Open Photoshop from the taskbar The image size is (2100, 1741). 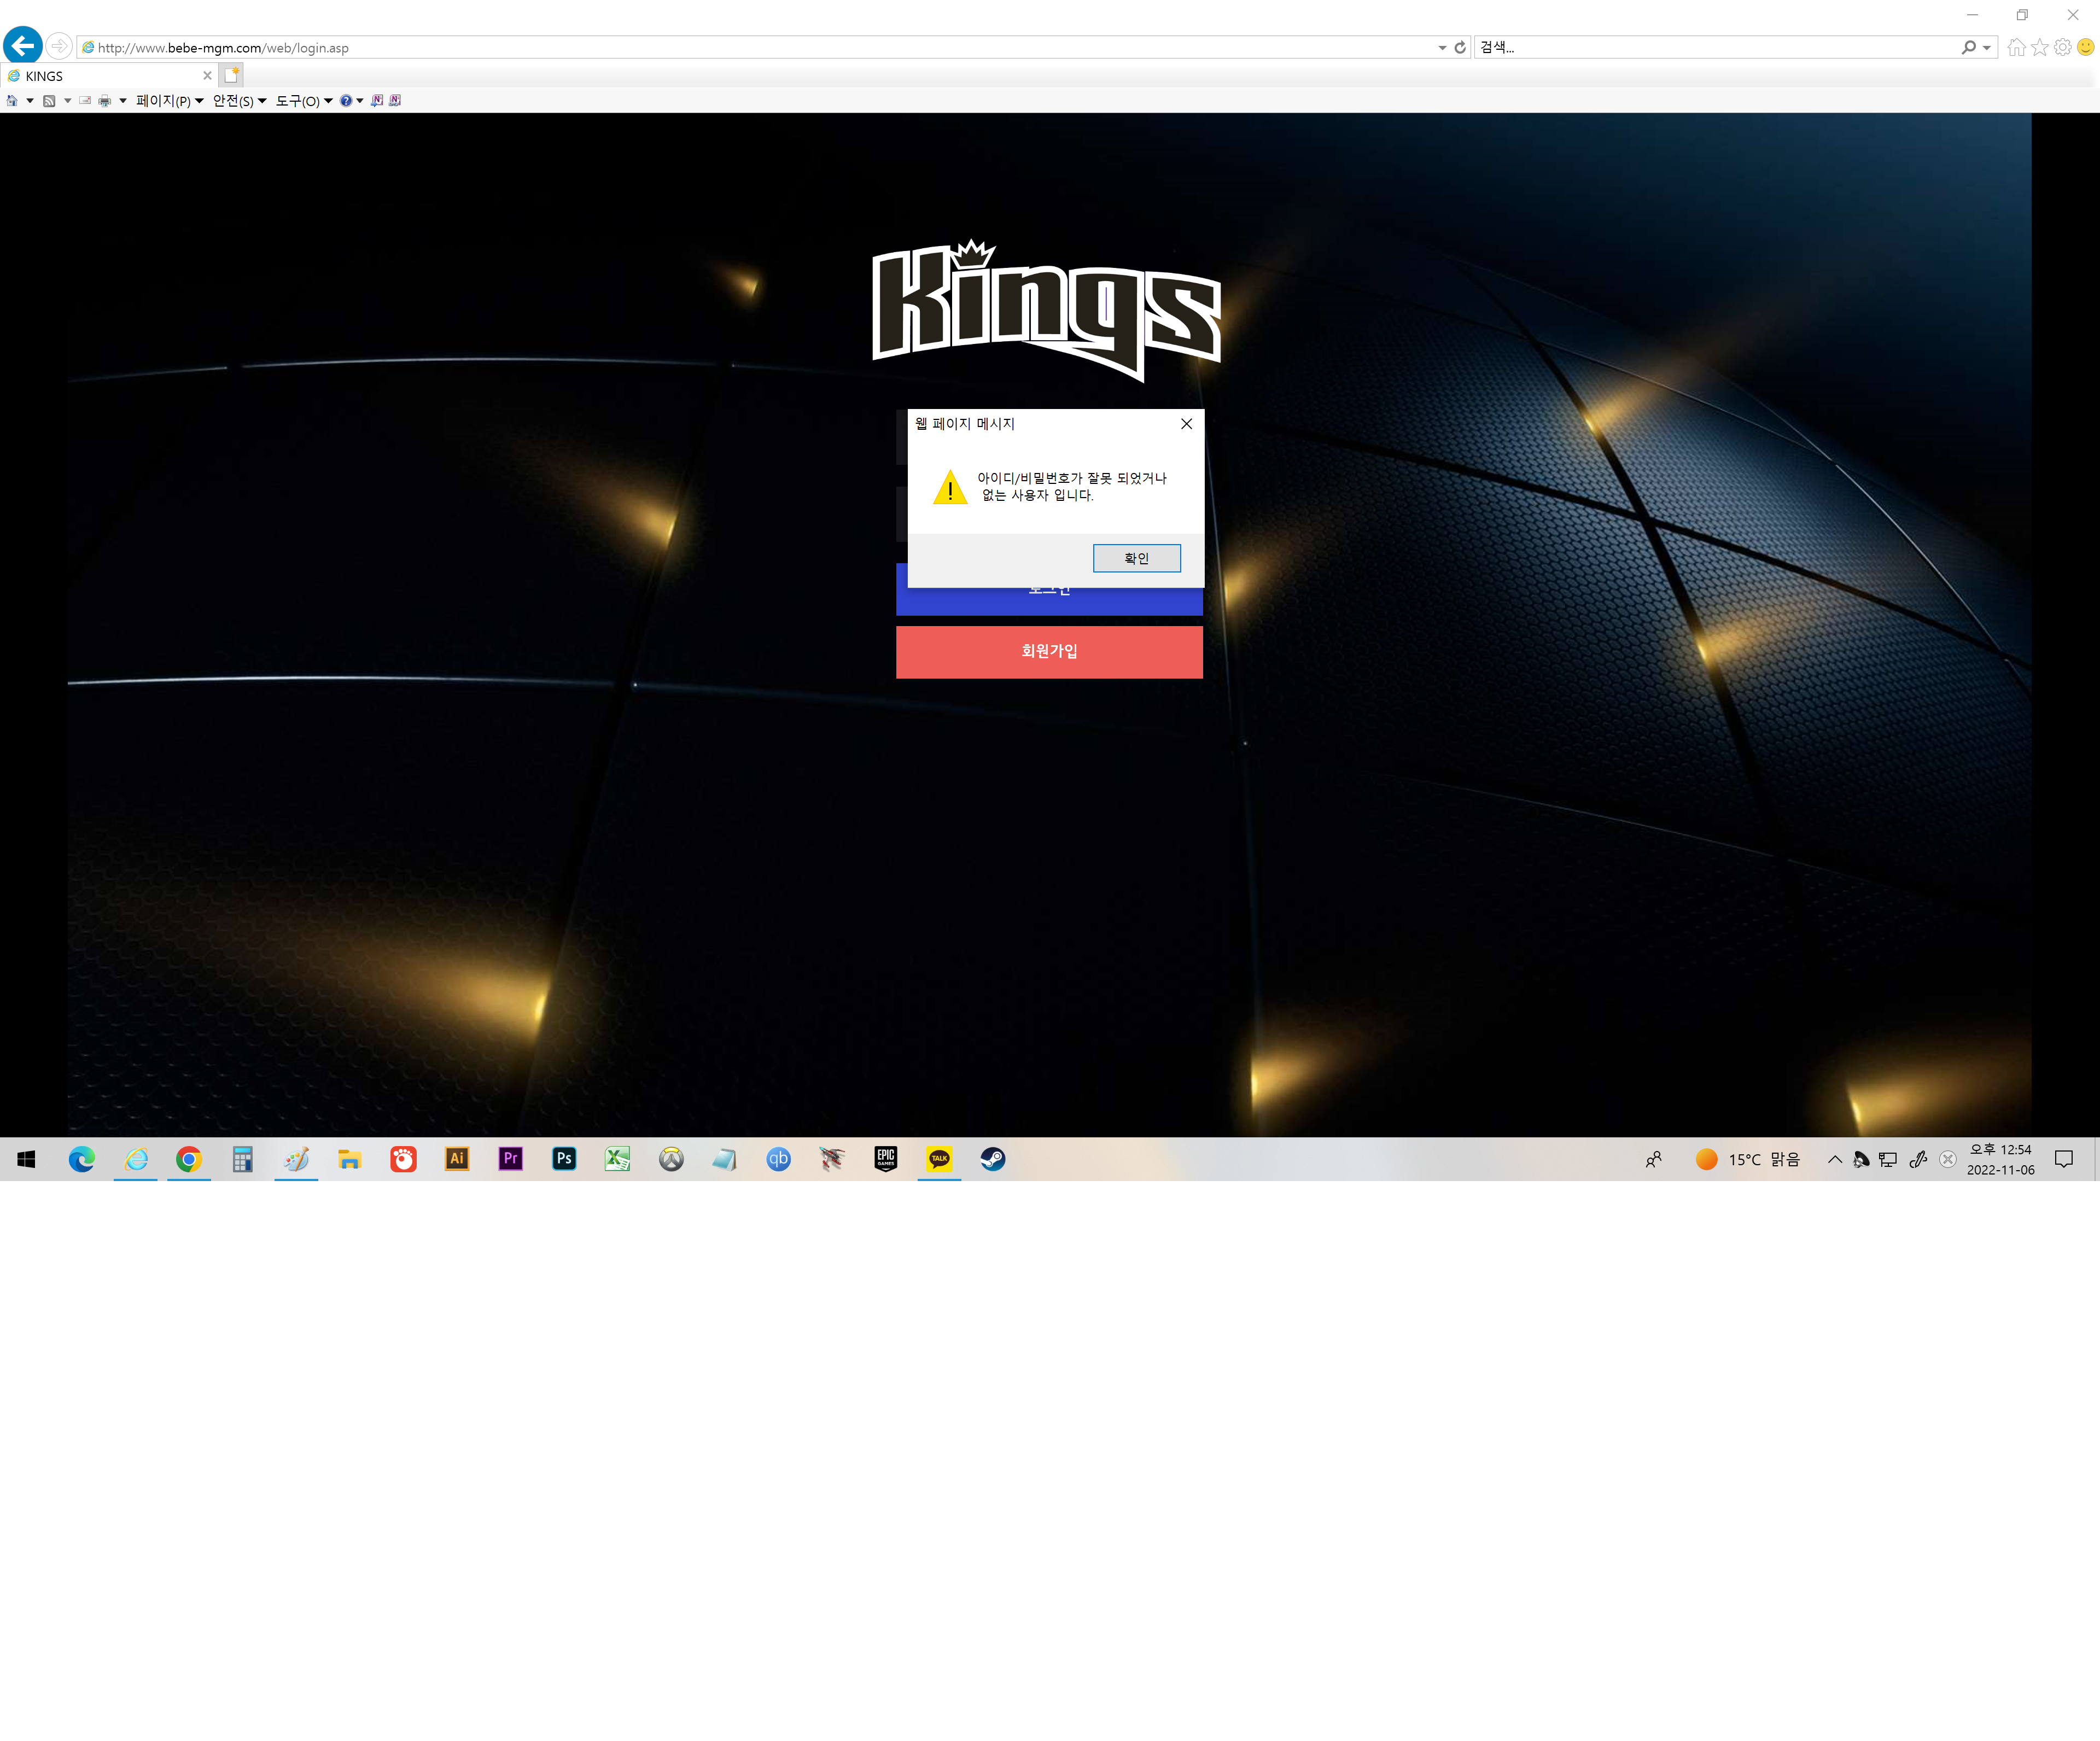coord(564,1159)
